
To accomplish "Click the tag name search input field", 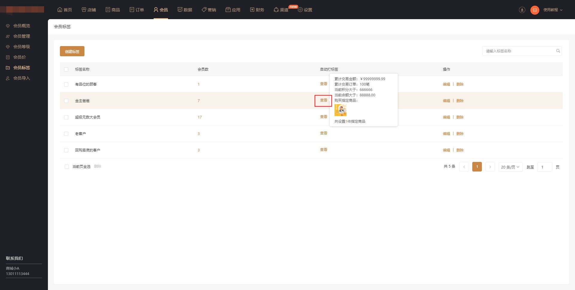I will point(519,51).
